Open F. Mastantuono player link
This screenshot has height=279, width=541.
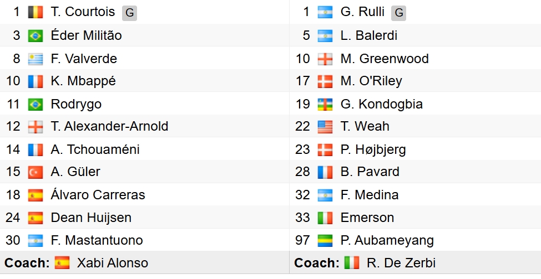(97, 240)
